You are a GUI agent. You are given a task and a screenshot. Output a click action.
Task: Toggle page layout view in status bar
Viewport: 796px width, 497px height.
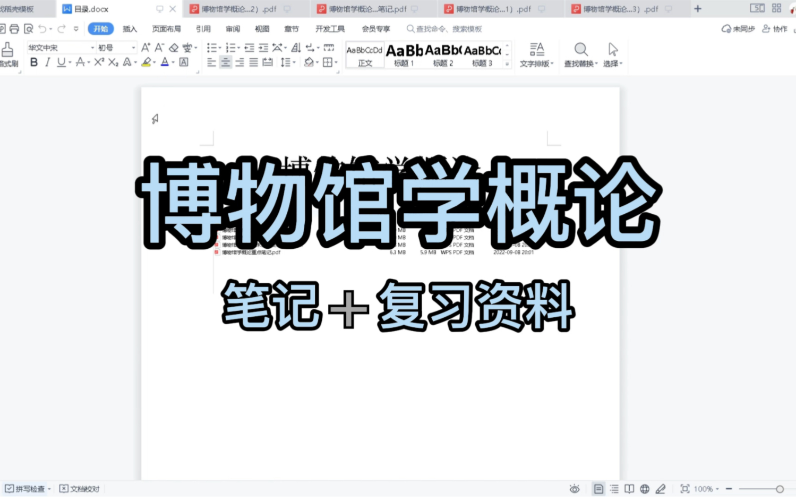point(598,489)
